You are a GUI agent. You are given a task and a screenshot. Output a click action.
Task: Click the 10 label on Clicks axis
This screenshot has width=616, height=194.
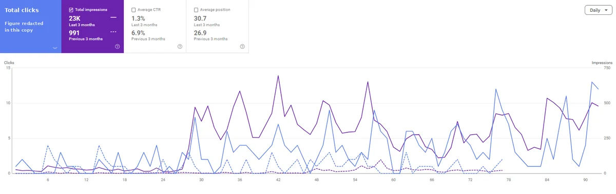click(9, 103)
